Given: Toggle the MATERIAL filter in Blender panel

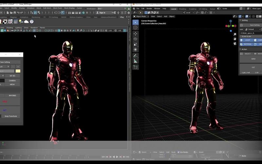Looking at the screenshot, I should click(247, 44).
